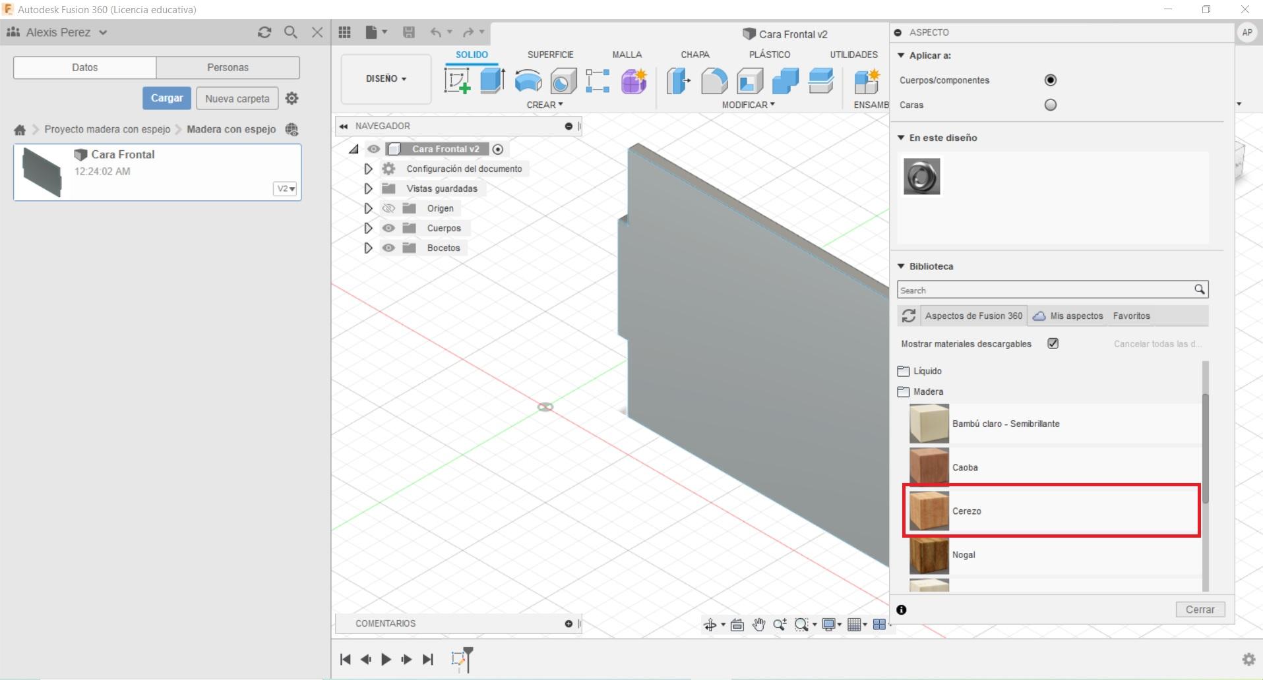1263x680 pixels.
Task: Open the CREAR dropdown menu
Action: [545, 105]
